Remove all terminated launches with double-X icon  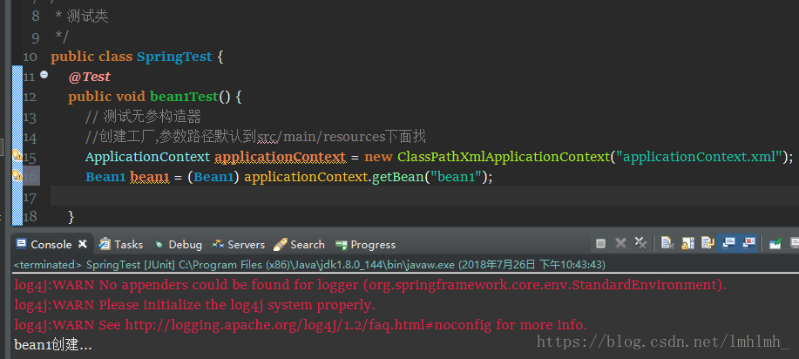640,243
